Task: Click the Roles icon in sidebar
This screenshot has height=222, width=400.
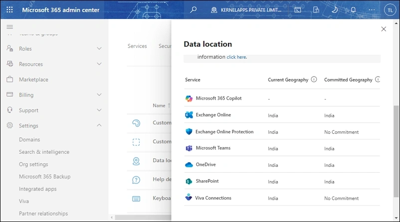Action: pos(9,48)
